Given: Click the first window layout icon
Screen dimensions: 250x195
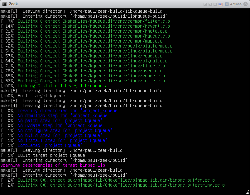Looking at the screenshot, I should [205, 4].
